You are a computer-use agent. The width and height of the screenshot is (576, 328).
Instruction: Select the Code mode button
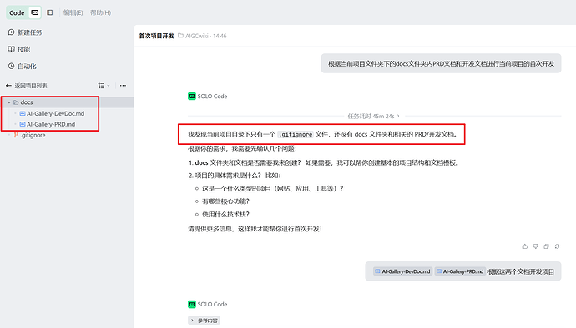pos(17,12)
